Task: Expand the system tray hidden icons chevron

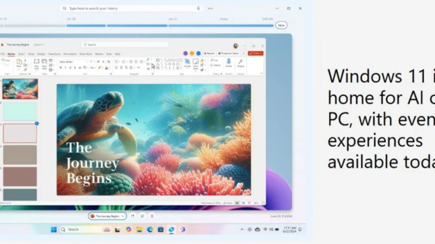Action: (x=242, y=230)
